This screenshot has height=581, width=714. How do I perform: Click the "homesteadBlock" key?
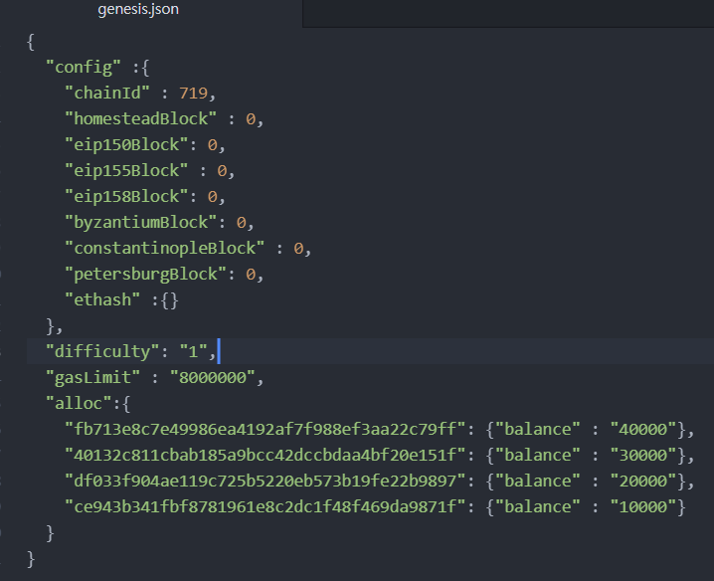coord(140,119)
